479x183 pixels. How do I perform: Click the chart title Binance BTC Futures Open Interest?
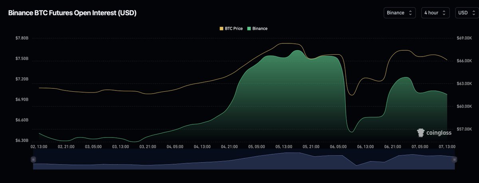pos(72,13)
